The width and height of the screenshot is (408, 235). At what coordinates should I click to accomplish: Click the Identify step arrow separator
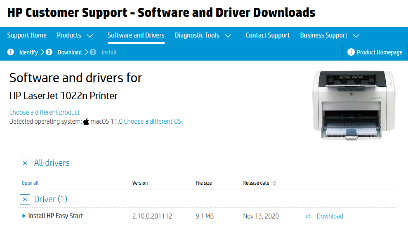pyautogui.click(x=42, y=52)
